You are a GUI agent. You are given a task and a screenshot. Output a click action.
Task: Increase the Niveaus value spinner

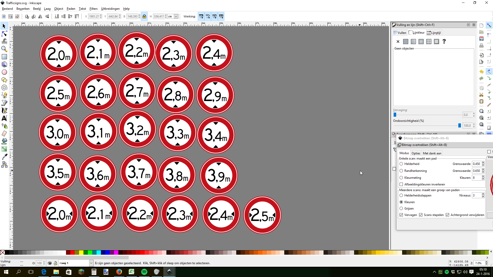coord(483,194)
